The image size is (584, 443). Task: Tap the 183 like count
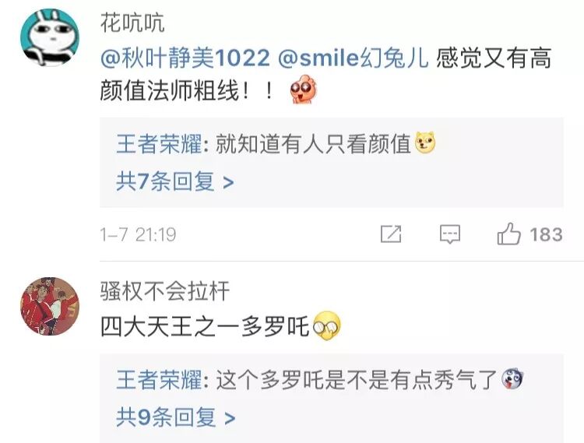(x=546, y=234)
